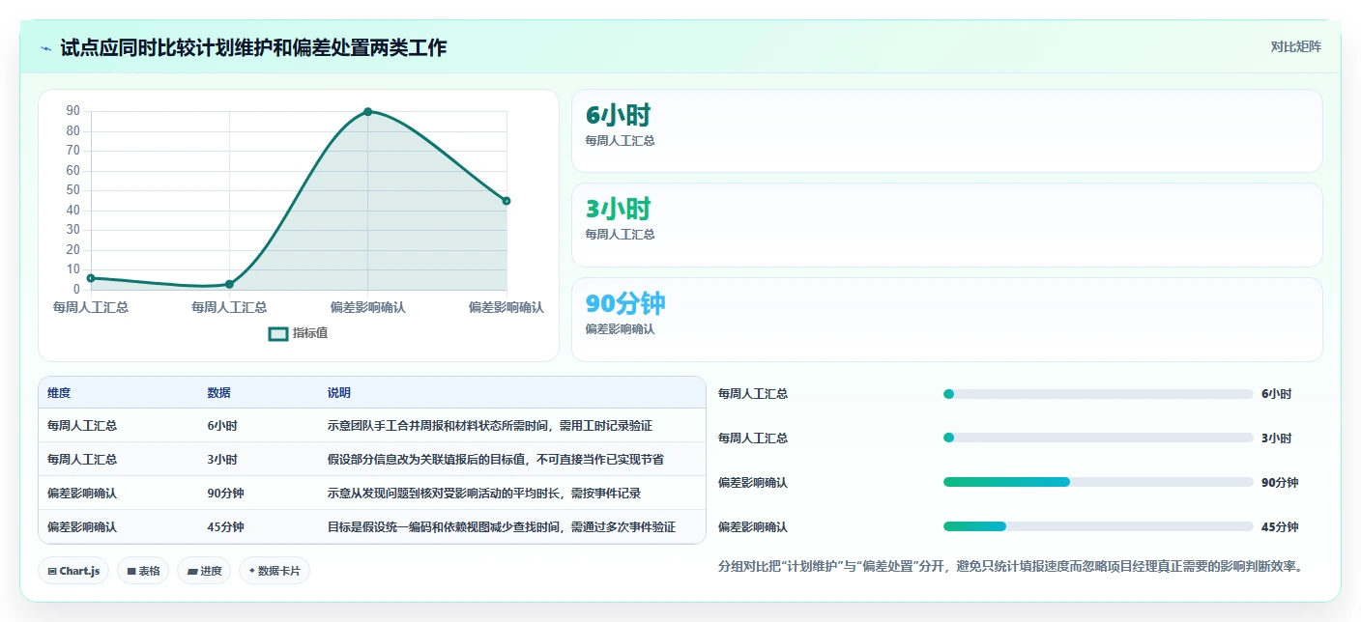Click the 进度 tag chip
Viewport: 1361px width, 622px height.
[204, 571]
